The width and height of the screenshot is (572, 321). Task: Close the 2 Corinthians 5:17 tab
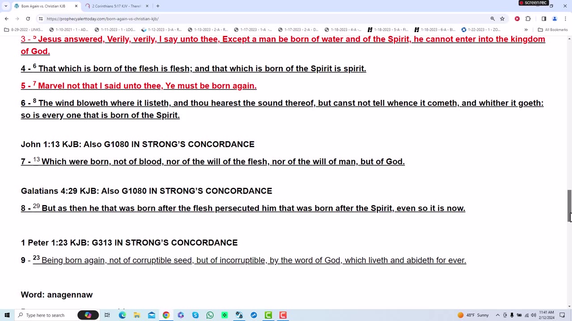147,6
